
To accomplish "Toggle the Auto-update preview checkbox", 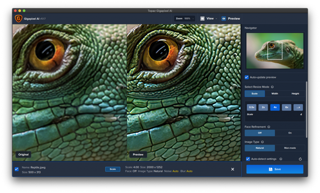I will (x=247, y=77).
